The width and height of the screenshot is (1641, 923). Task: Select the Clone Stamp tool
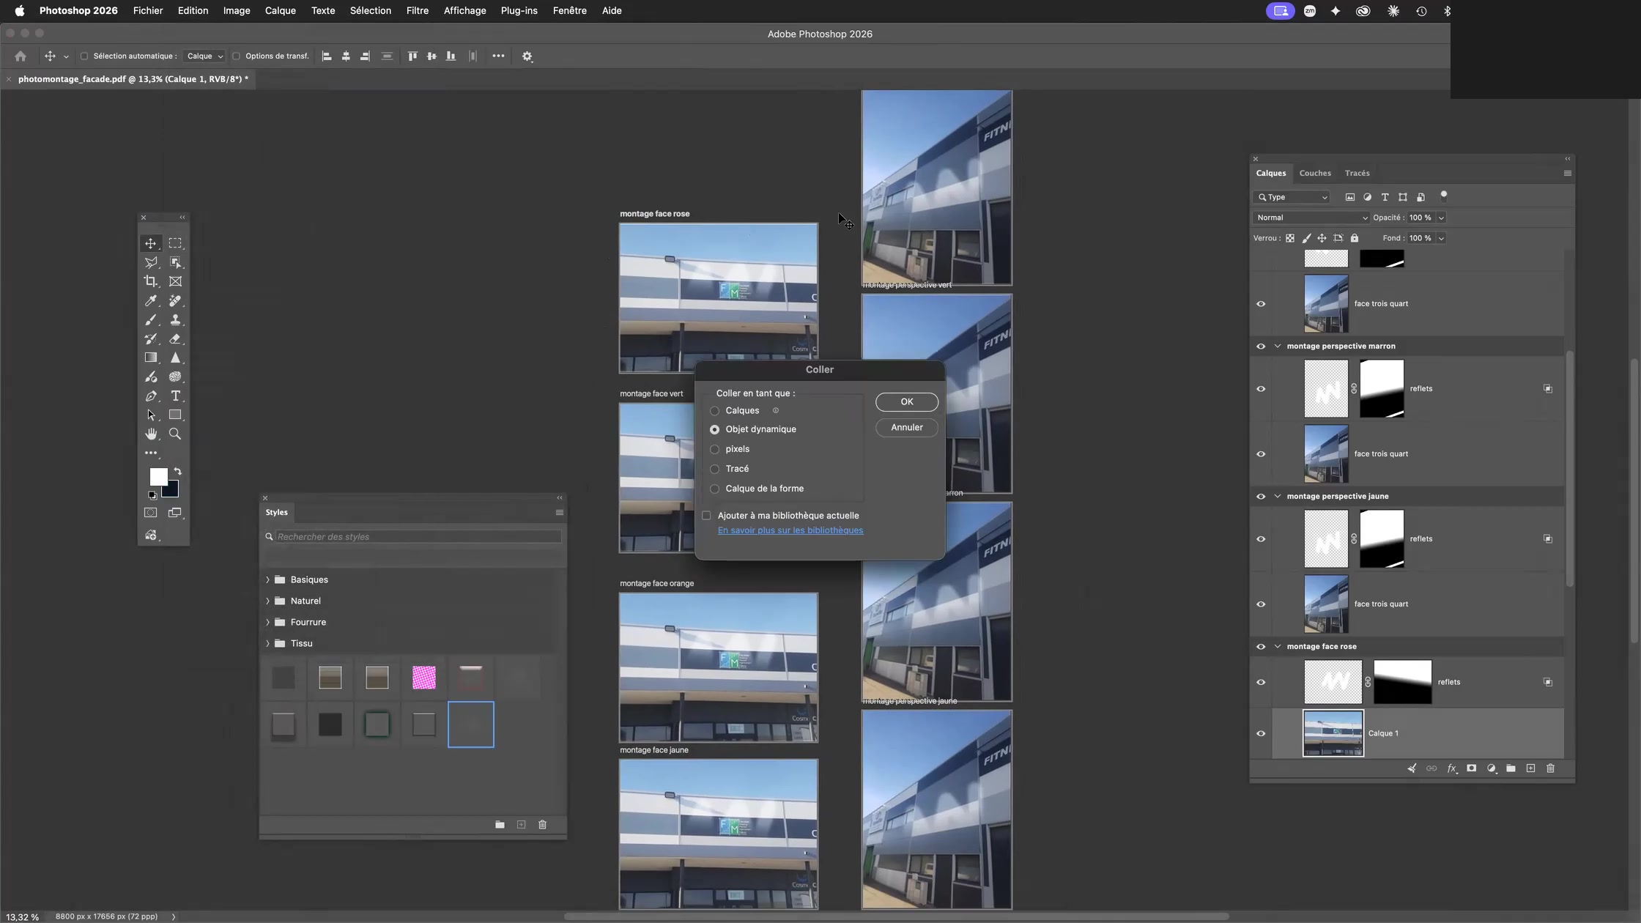[175, 319]
